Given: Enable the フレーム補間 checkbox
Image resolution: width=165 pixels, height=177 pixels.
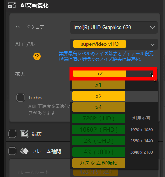Looking at the screenshot, I should point(12,151).
